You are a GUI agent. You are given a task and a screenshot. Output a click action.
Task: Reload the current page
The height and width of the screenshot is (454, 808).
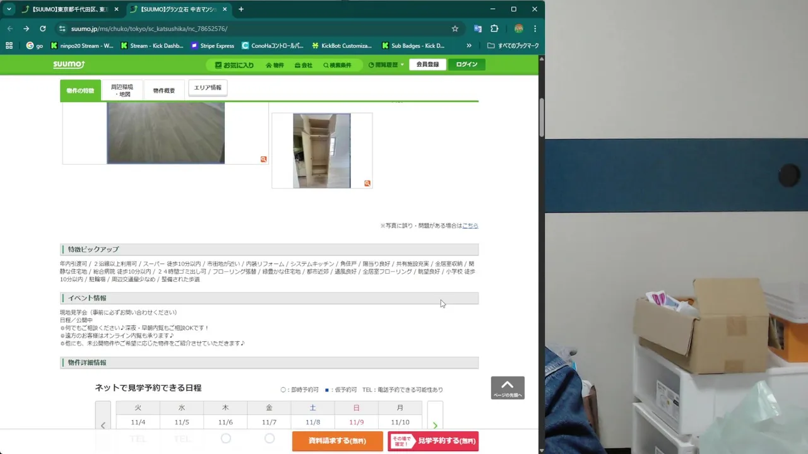click(42, 28)
